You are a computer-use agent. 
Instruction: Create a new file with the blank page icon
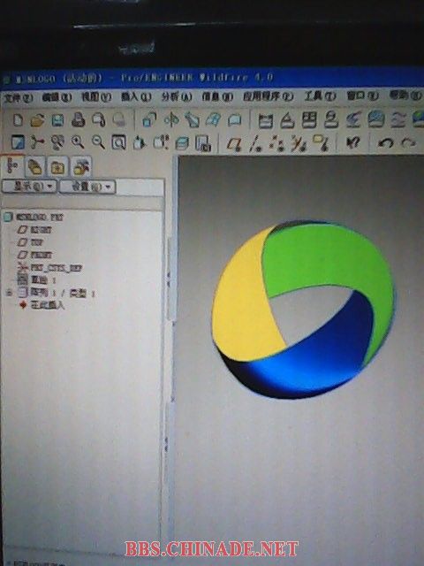(x=18, y=120)
